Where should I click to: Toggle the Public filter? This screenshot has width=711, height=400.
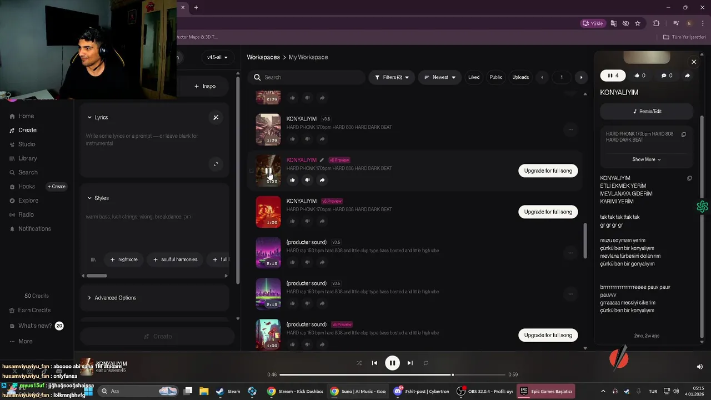[496, 77]
